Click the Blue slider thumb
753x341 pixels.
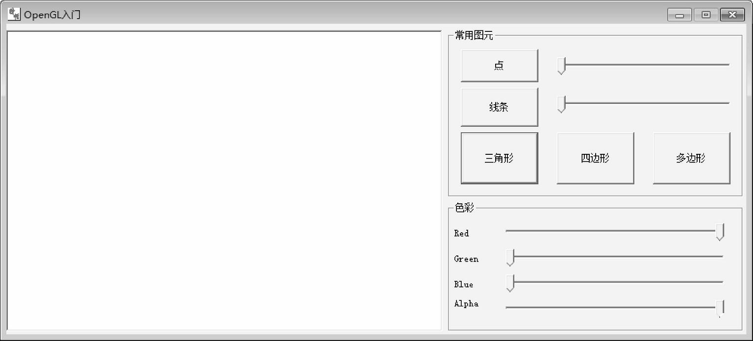pyautogui.click(x=510, y=283)
